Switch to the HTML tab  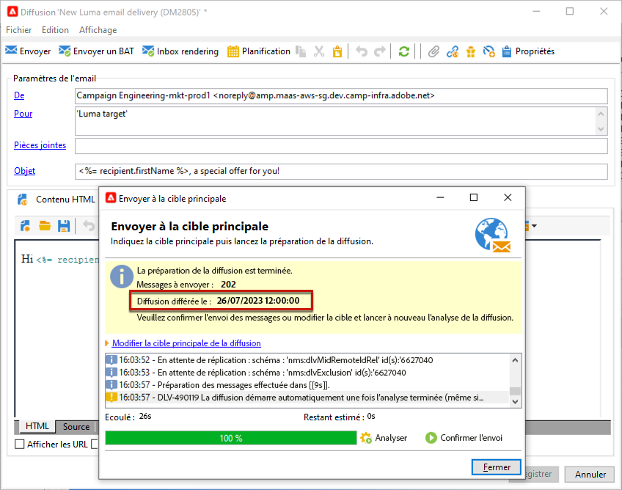[37, 426]
